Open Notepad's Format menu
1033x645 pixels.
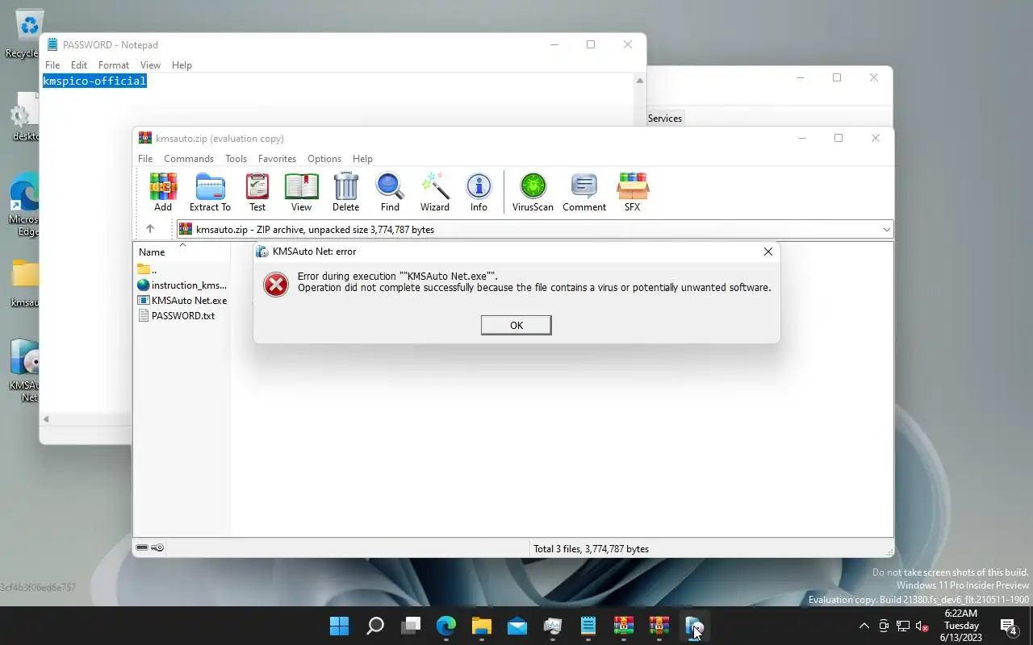tap(114, 65)
